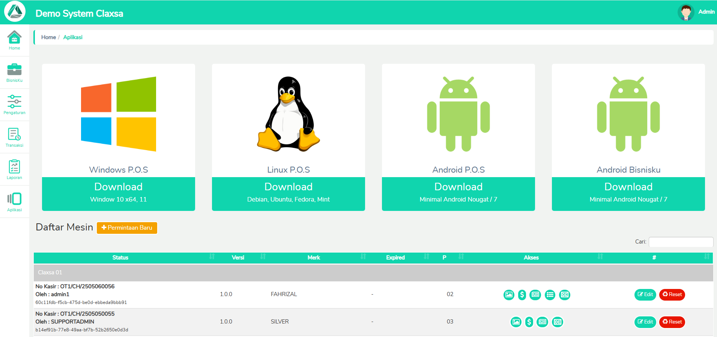
Task: Sort the table by Expired column
Action: tap(400, 257)
